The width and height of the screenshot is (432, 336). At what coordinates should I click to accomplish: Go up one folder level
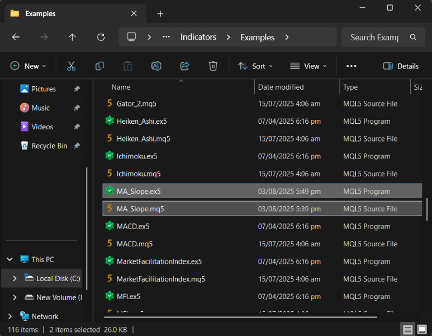pyautogui.click(x=72, y=38)
